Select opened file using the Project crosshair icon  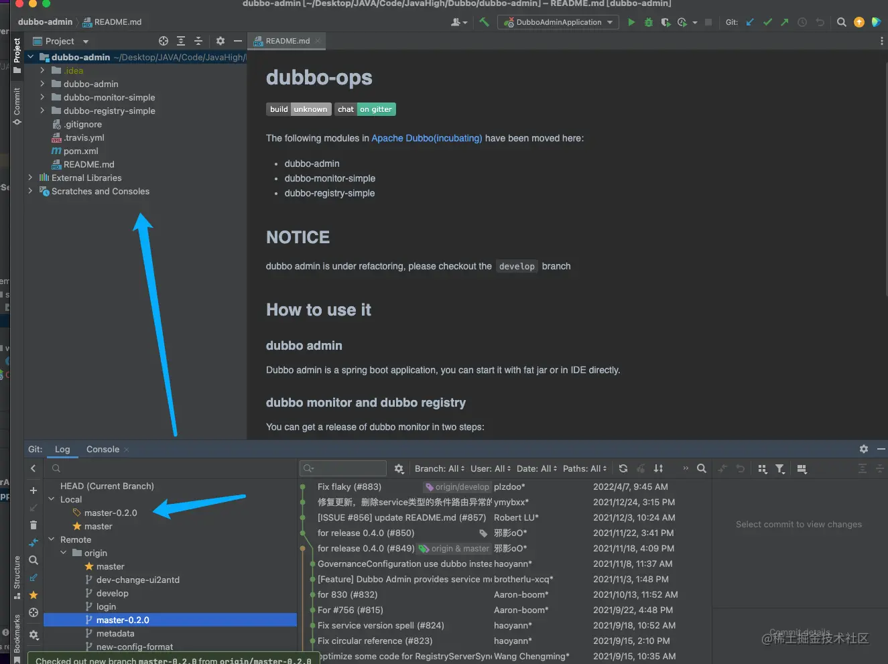[x=164, y=41]
